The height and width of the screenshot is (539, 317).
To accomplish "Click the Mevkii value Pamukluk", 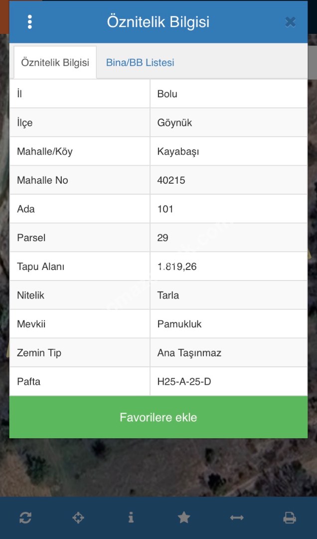I will [179, 324].
